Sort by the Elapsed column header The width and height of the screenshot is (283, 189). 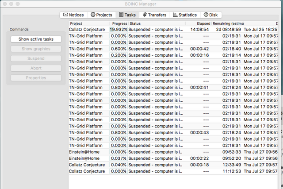pyautogui.click(x=199, y=23)
